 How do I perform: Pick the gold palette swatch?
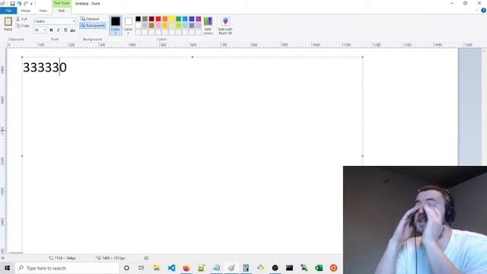[x=165, y=25]
